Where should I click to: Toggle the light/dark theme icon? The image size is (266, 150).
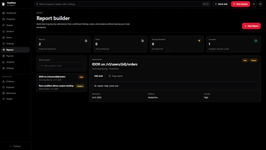coord(254,4)
